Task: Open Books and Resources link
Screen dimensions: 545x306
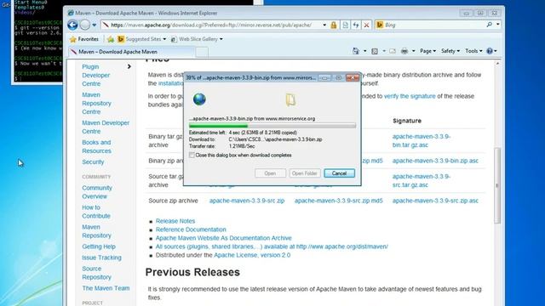Action: pos(96,146)
